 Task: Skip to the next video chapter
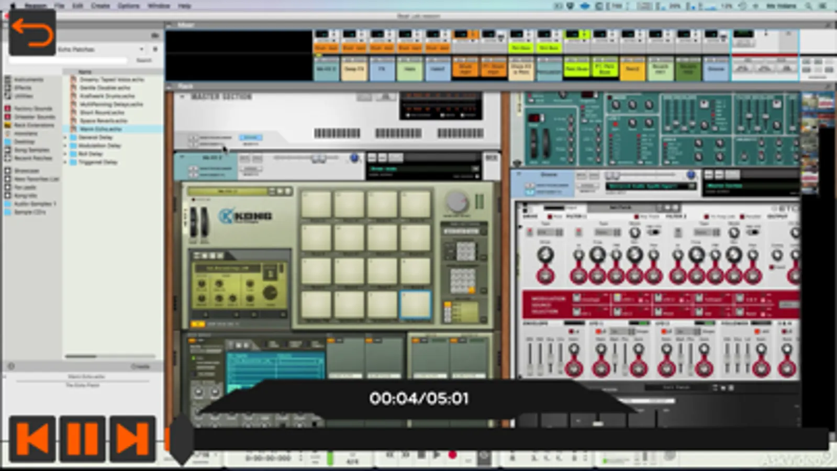132,439
